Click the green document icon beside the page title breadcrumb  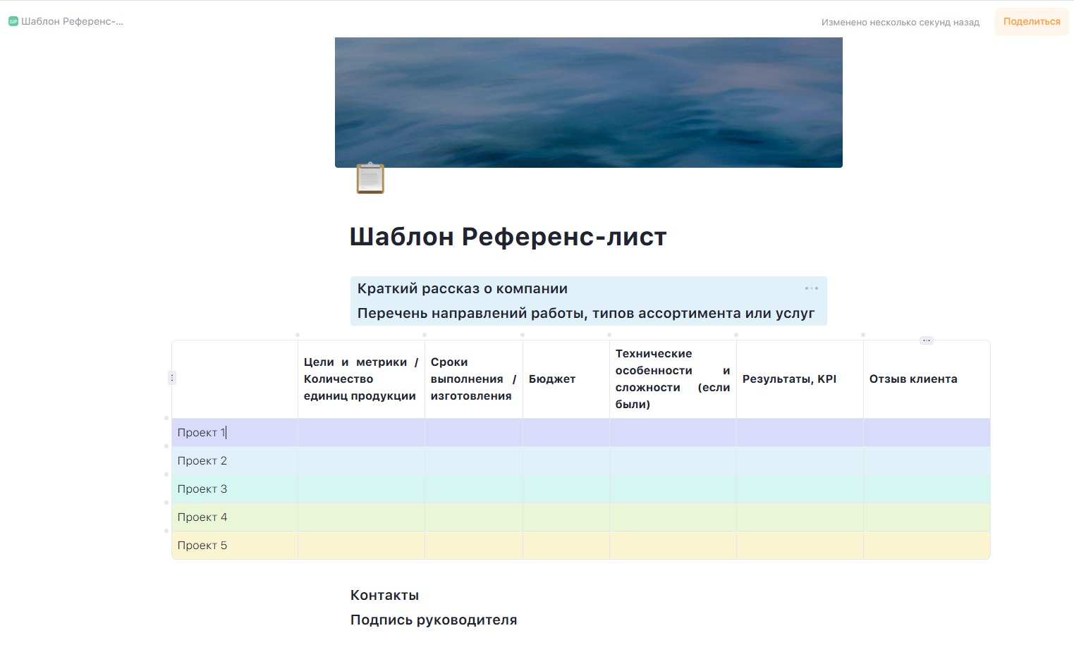pyautogui.click(x=13, y=22)
